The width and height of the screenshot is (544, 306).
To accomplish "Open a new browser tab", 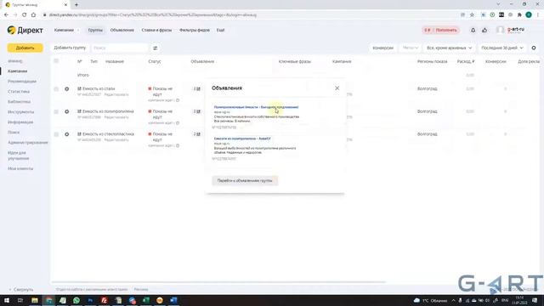I will click(x=76, y=5).
